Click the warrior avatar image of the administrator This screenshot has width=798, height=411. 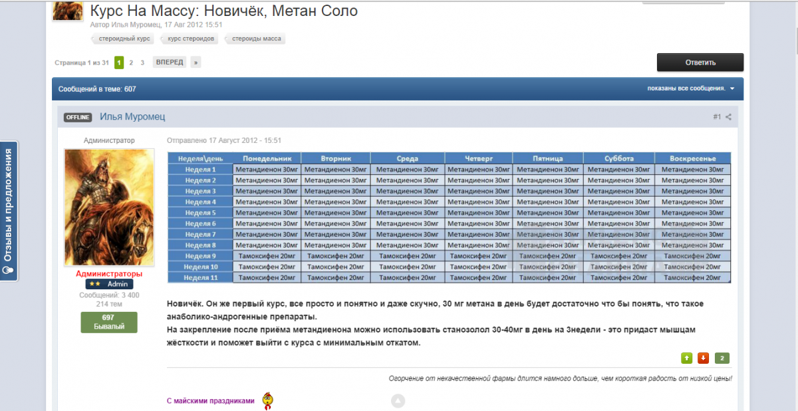click(109, 207)
